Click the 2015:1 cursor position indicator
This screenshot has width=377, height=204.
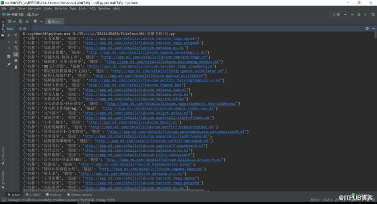coord(315,200)
